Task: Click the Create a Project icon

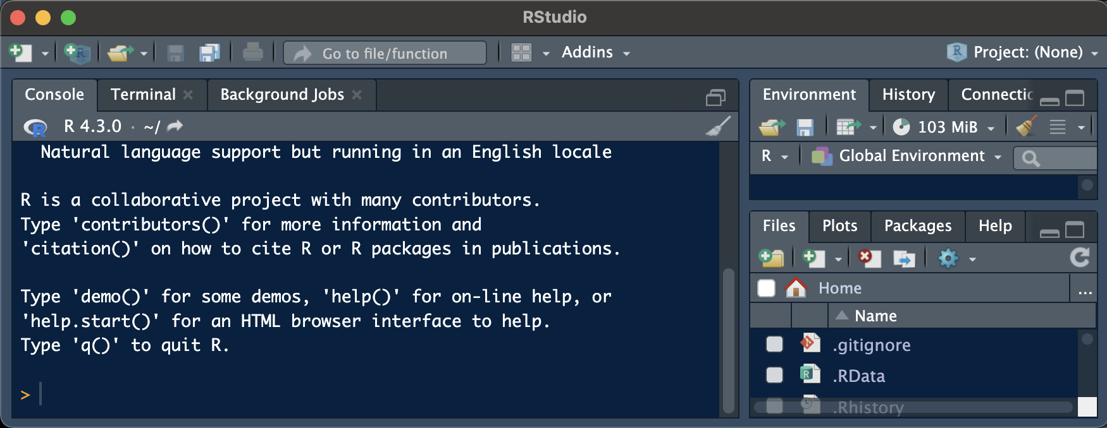Action: tap(77, 52)
